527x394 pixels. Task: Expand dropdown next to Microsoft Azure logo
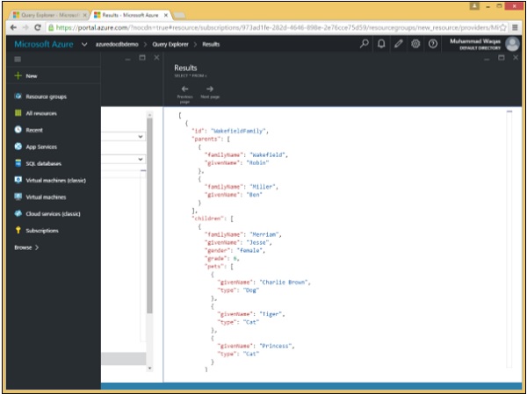[x=84, y=44]
